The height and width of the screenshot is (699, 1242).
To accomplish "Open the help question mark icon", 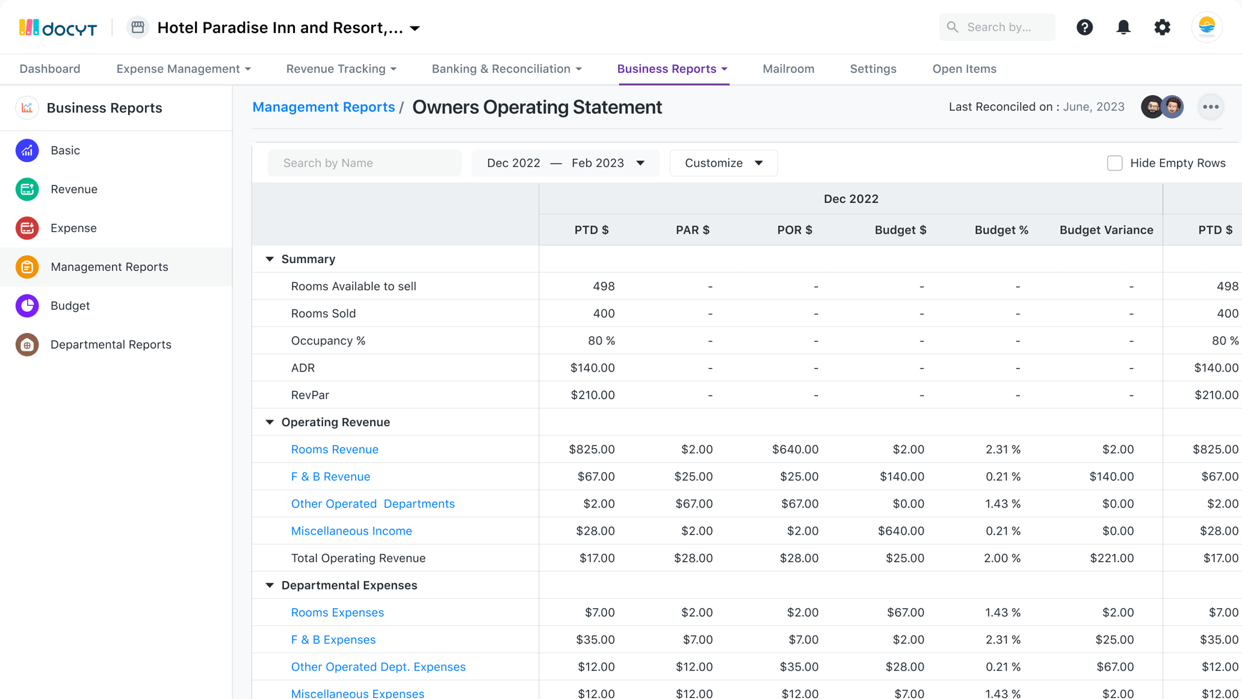I will tap(1084, 27).
